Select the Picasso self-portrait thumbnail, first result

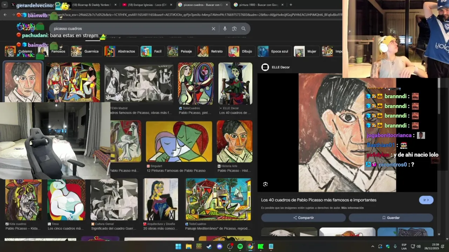(x=23, y=82)
